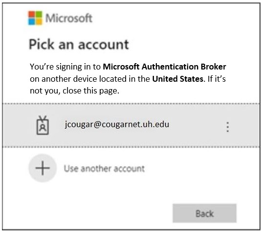Open the three-dot account options menu

click(x=228, y=127)
